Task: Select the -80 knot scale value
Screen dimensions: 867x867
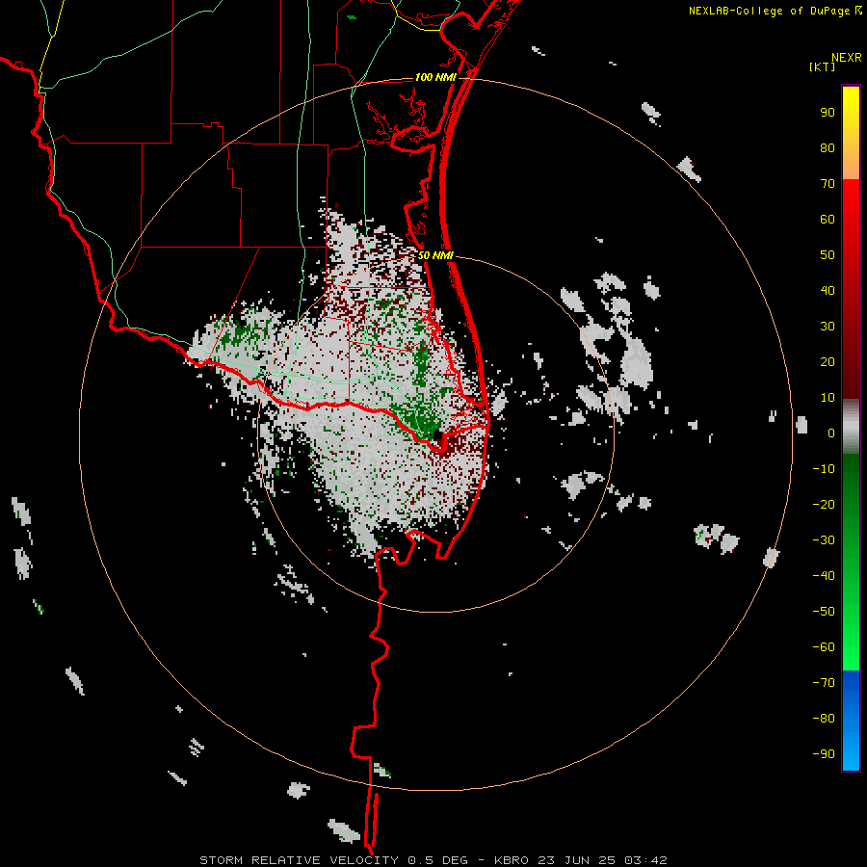Action: (824, 719)
